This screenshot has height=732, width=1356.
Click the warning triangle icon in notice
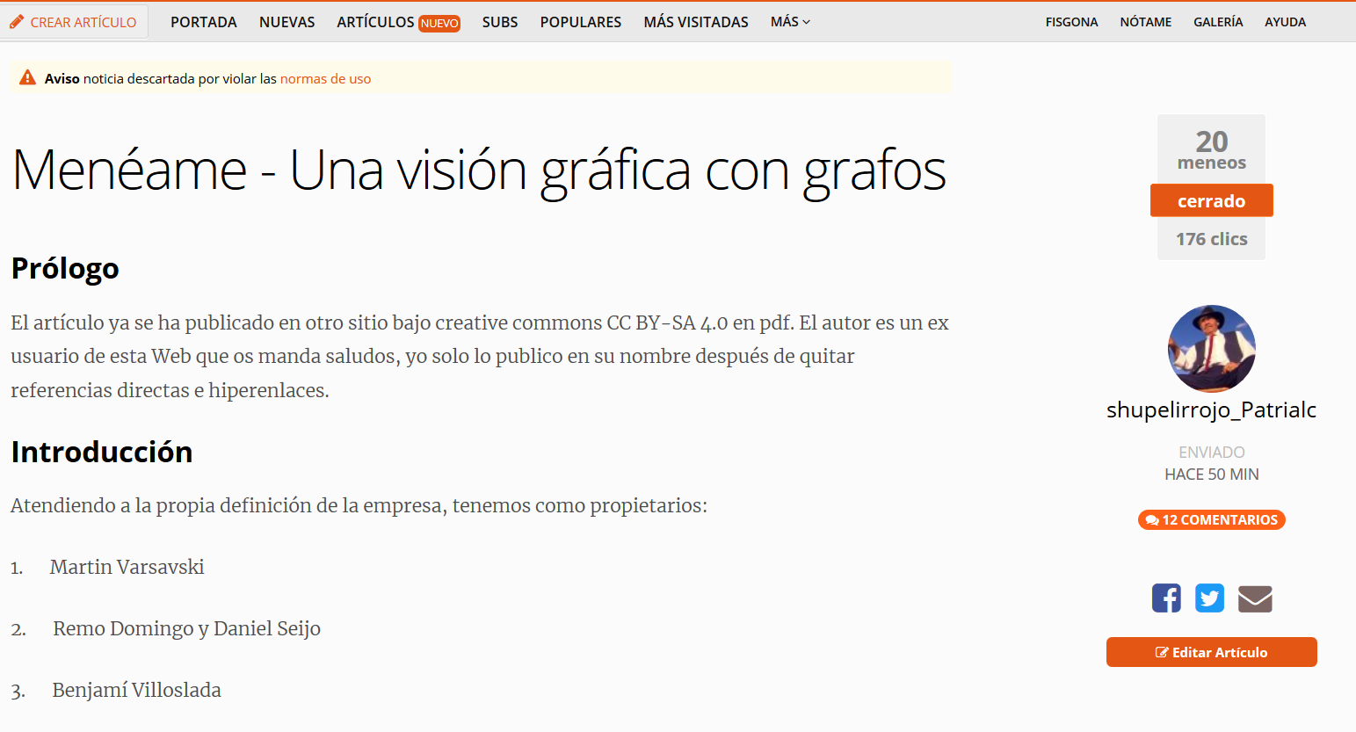point(28,77)
